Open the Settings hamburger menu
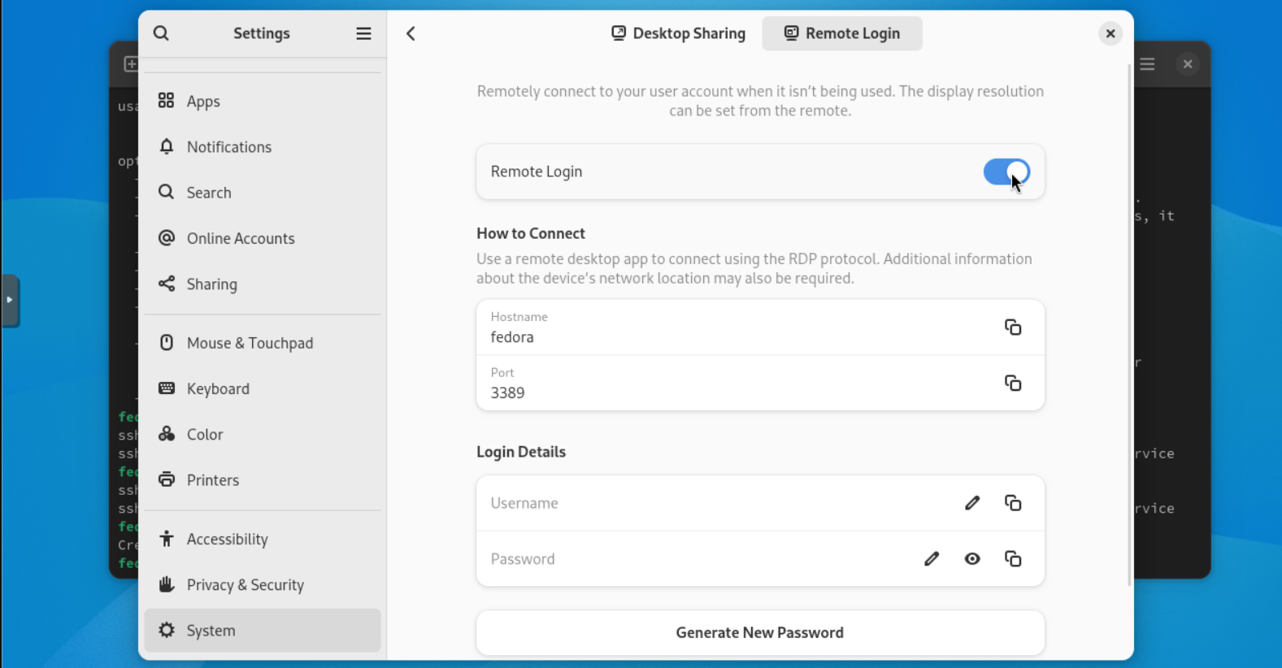 (x=363, y=33)
